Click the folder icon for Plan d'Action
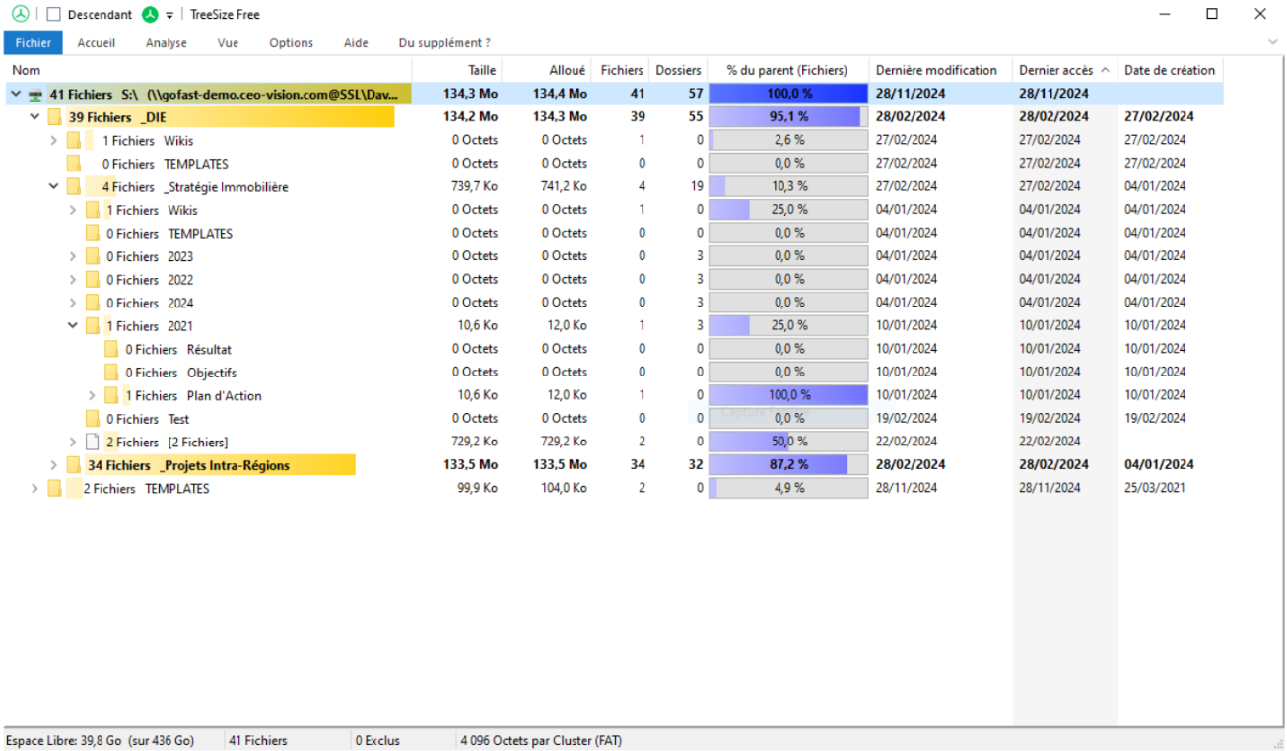The width and height of the screenshot is (1287, 751). [x=111, y=395]
